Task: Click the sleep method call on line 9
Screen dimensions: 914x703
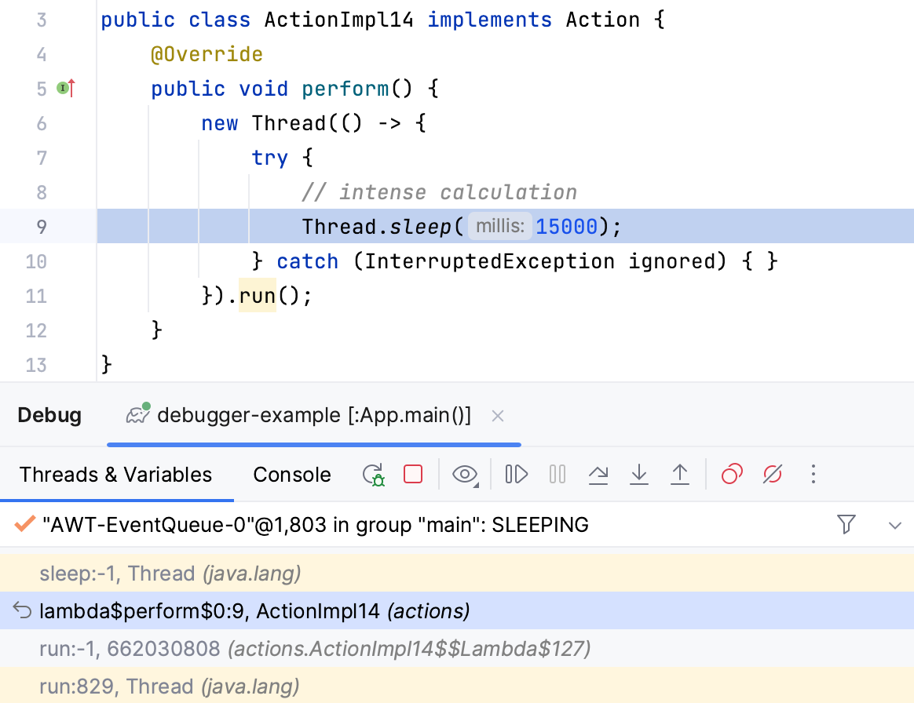Action: tap(420, 227)
